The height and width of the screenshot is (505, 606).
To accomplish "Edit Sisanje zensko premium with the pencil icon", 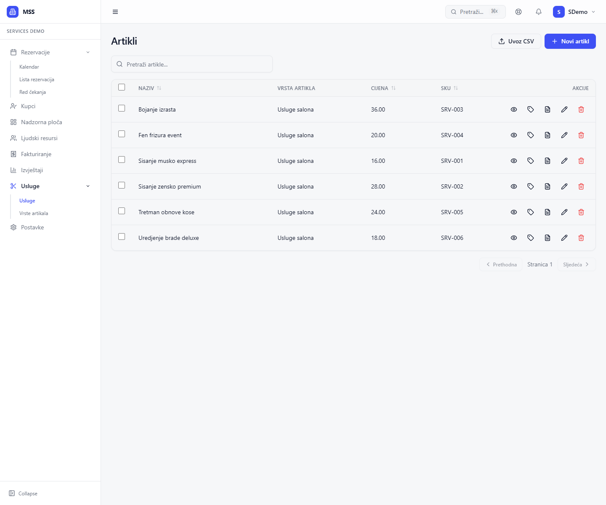I will (x=564, y=186).
